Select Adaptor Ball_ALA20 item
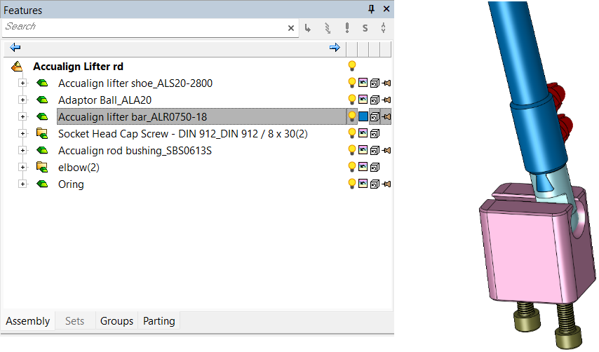 (105, 100)
